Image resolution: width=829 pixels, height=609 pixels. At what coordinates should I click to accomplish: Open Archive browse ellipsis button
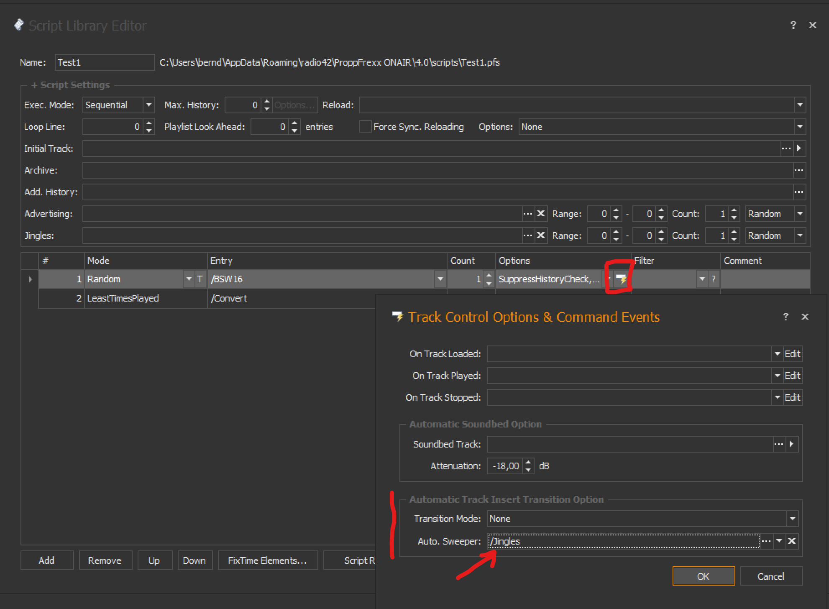click(798, 170)
